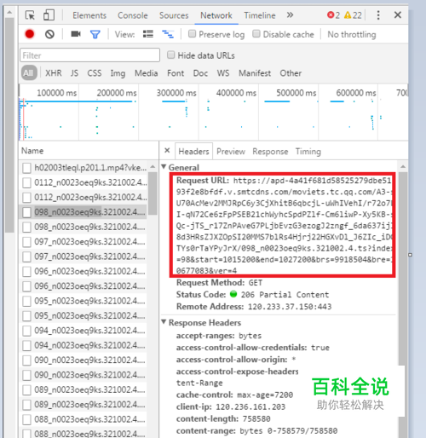Stop recording with the red record button
The image size is (426, 438).
click(30, 34)
